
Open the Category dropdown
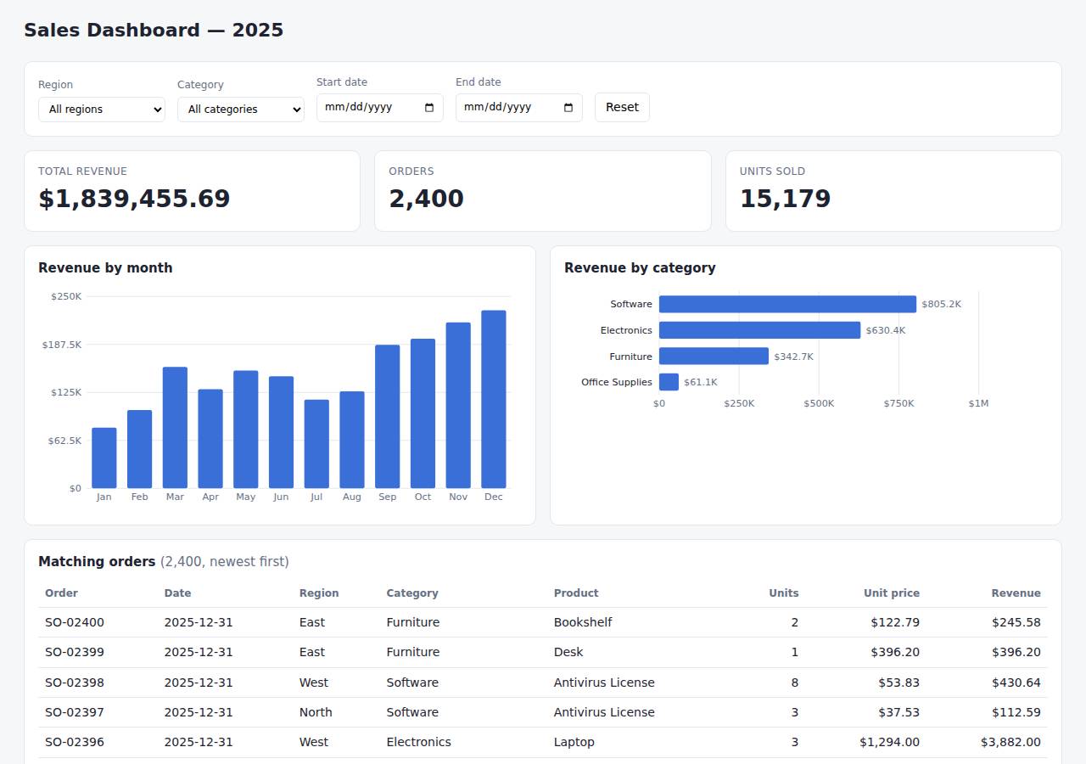241,110
